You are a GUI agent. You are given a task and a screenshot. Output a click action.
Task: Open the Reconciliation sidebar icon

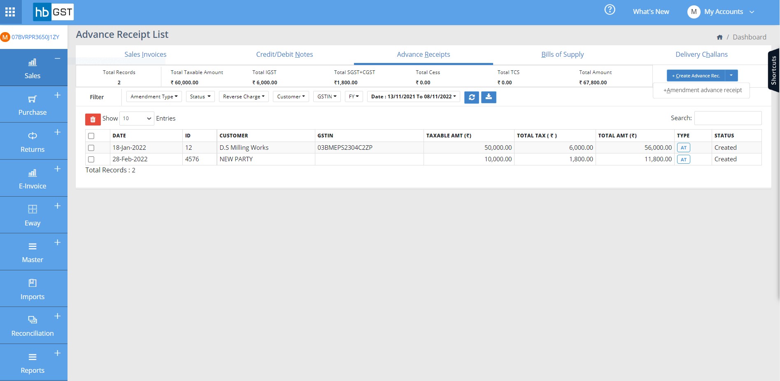click(x=33, y=320)
